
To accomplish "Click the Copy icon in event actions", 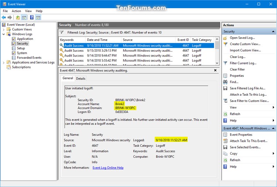I will [225, 154].
